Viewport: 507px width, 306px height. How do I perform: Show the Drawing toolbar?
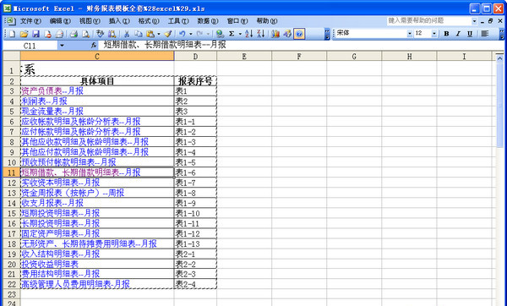(x=287, y=34)
